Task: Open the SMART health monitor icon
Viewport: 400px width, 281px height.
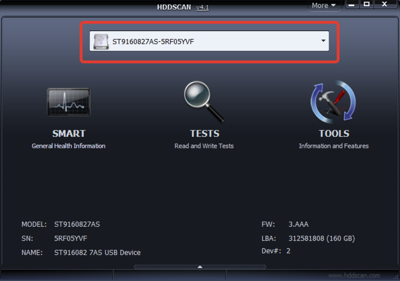Action: click(68, 102)
